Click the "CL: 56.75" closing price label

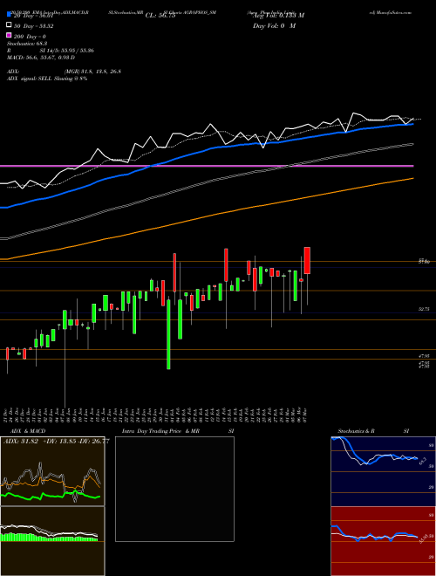[160, 16]
